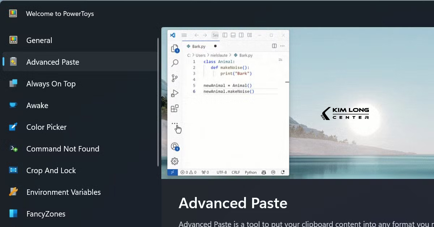
Task: Click the Crop And Lock icon
Action: tap(13, 170)
